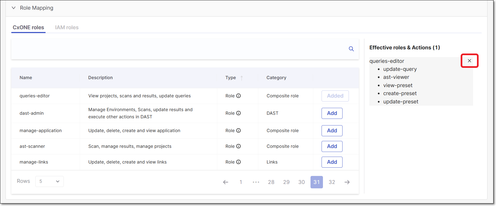
Task: Click 'Update, delete, create and view links'
Action: tap(128, 162)
